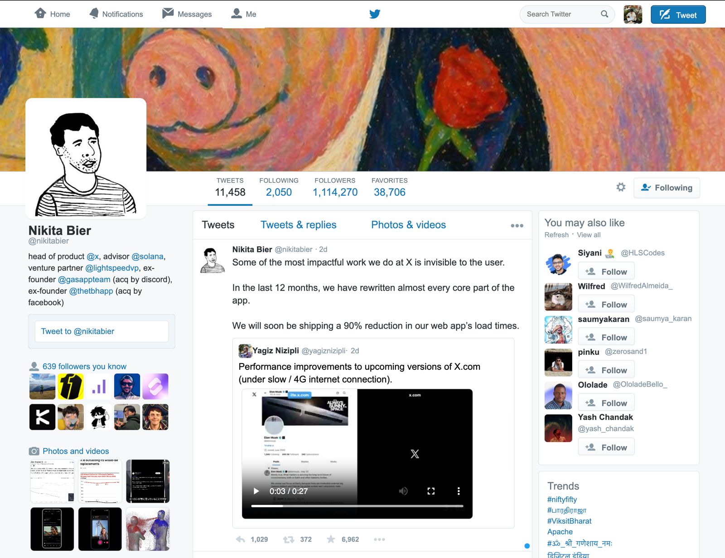Open the @gasappteam link in bio
Image resolution: width=725 pixels, height=558 pixels.
[84, 280]
